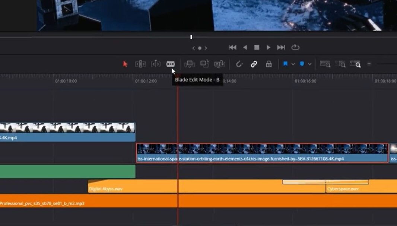This screenshot has height=226, width=397.
Task: Select the iss-international-space-station video clip
Action: (262, 153)
